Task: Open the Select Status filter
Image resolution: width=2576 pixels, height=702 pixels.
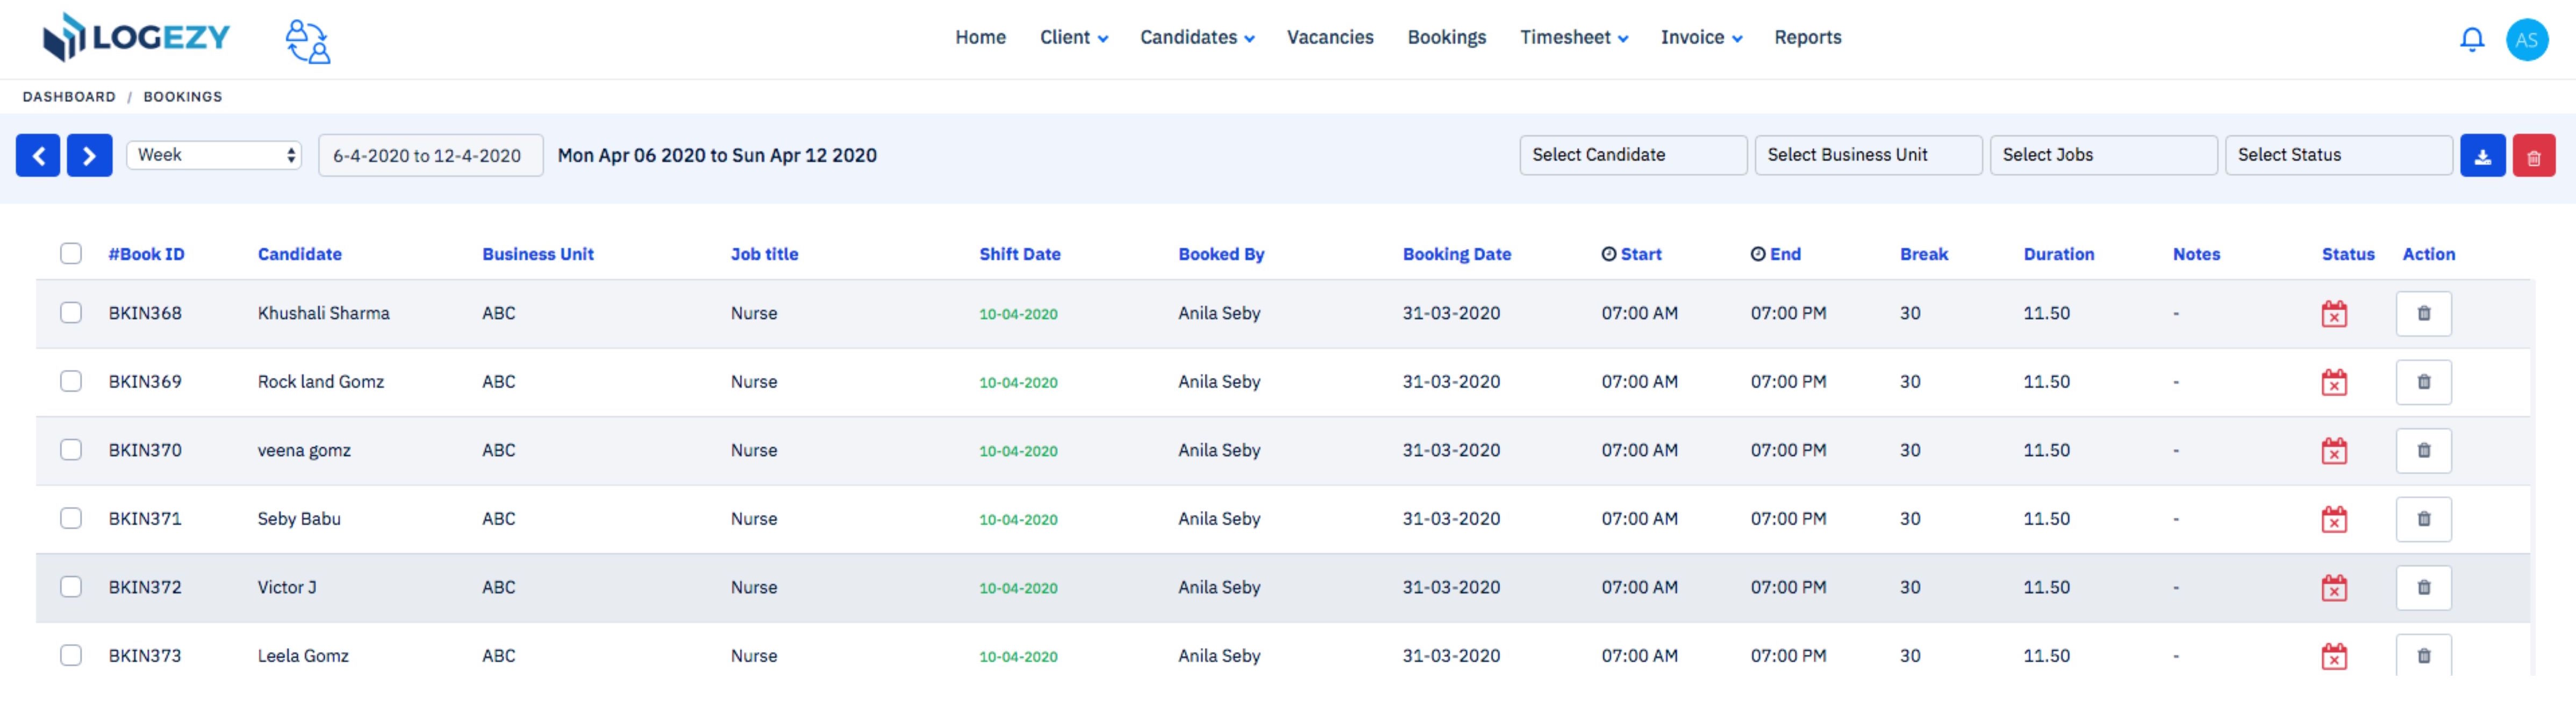Action: click(2338, 155)
